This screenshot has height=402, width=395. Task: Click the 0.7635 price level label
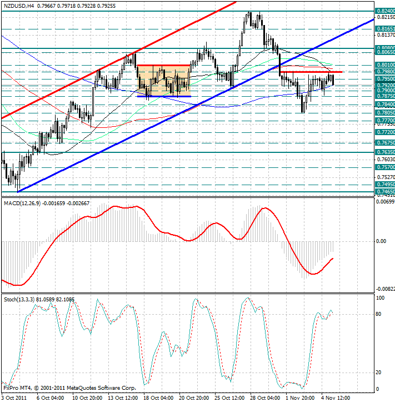(x=385, y=152)
